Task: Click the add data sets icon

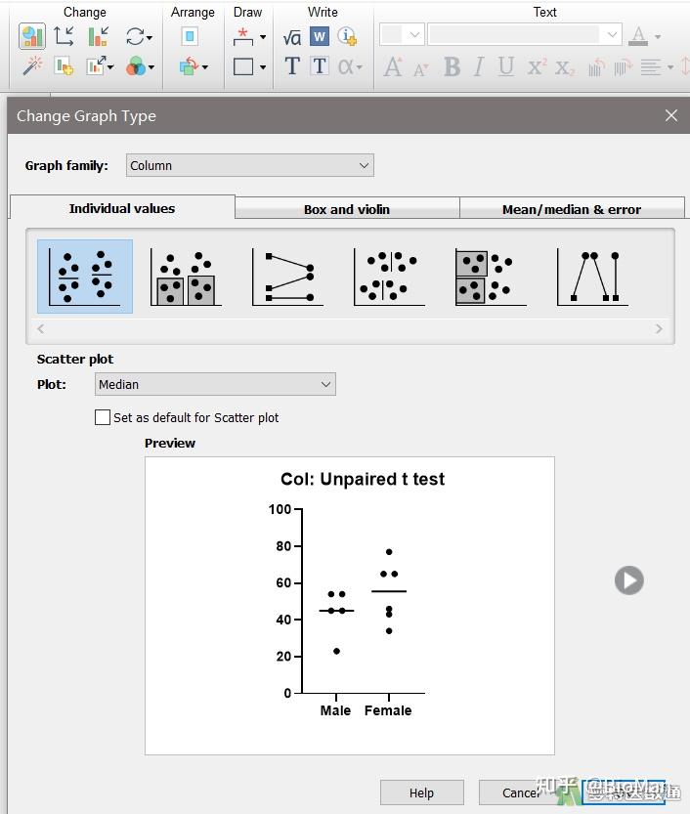Action: pyautogui.click(x=64, y=65)
